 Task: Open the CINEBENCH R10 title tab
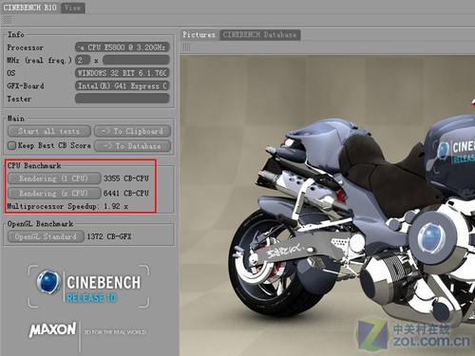click(30, 8)
